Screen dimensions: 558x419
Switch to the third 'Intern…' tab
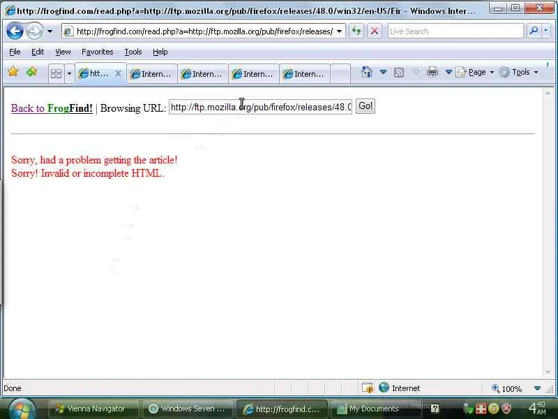[x=253, y=74]
